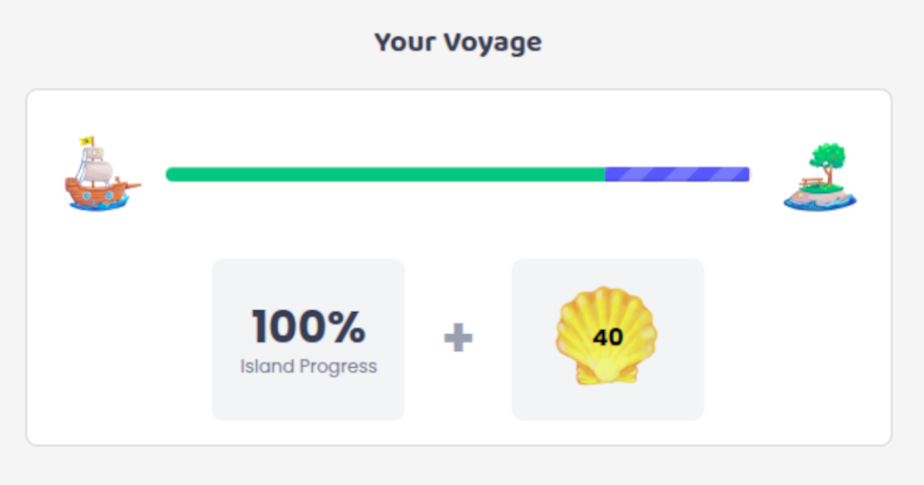The image size is (924, 485).
Task: Click the ship's white sails
Action: coord(96,167)
